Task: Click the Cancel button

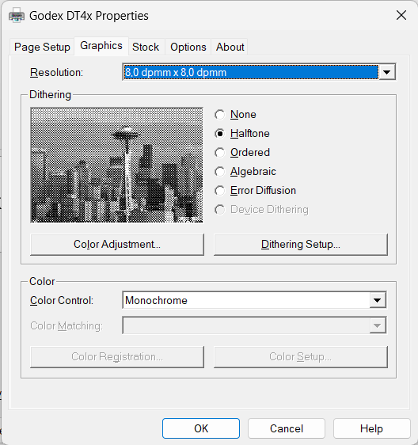Action: pyautogui.click(x=287, y=428)
